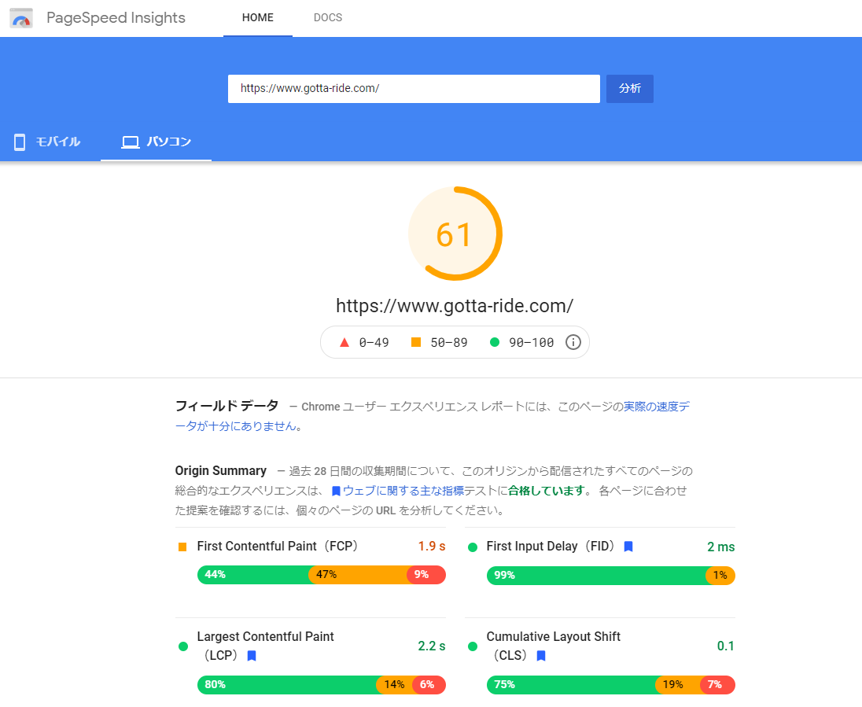Click the https://www.gotta-ride.com/ result heading
The height and width of the screenshot is (707, 862).
tap(455, 306)
